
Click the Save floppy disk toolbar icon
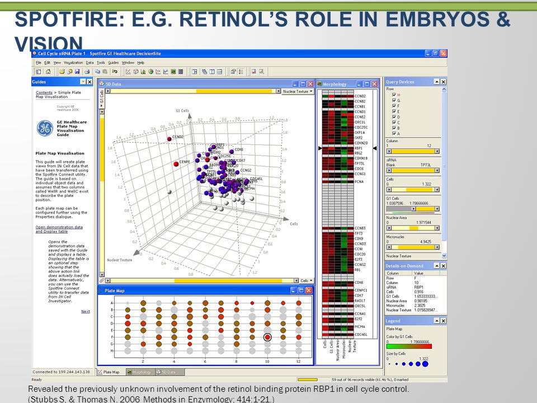77,72
